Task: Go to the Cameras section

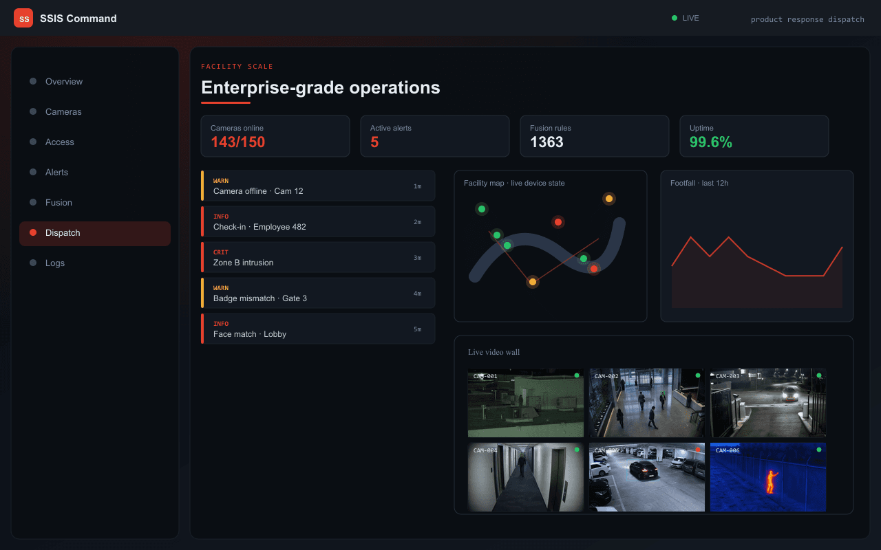Action: tap(95, 111)
